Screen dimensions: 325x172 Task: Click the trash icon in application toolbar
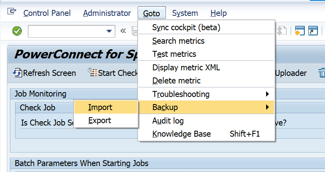(x=321, y=73)
